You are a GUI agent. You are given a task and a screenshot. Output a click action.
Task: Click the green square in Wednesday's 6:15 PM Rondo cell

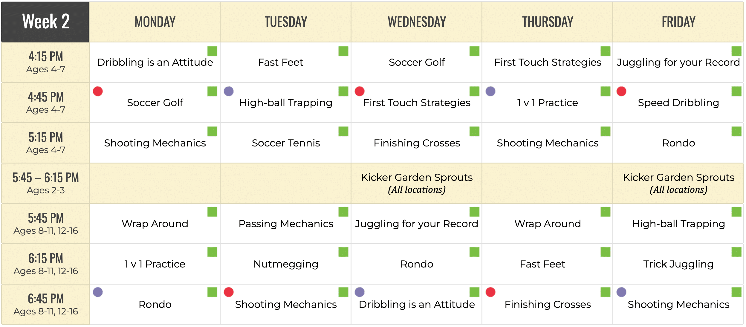[474, 252]
